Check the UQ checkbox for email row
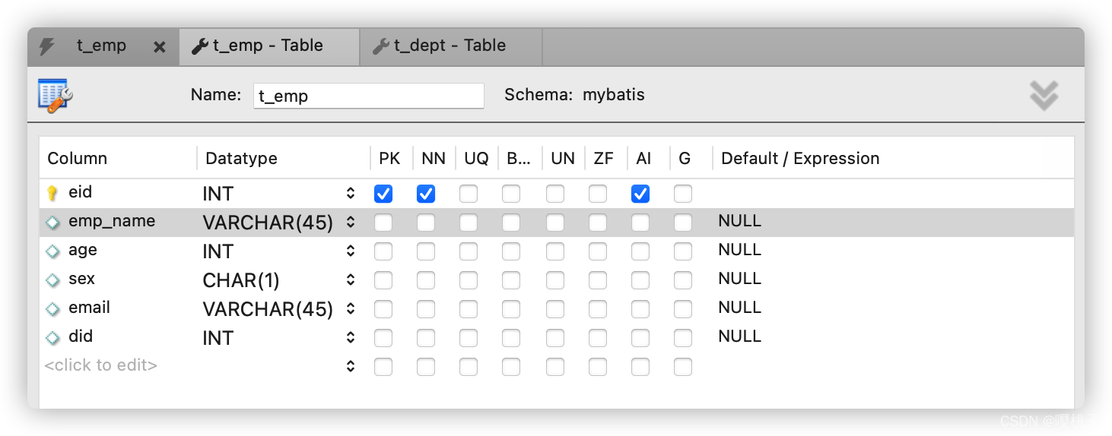Screen dimensions: 1112x436 pyautogui.click(x=469, y=309)
